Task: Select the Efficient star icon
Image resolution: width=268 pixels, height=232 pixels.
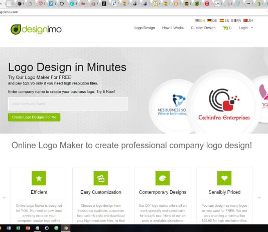Action: (39, 178)
